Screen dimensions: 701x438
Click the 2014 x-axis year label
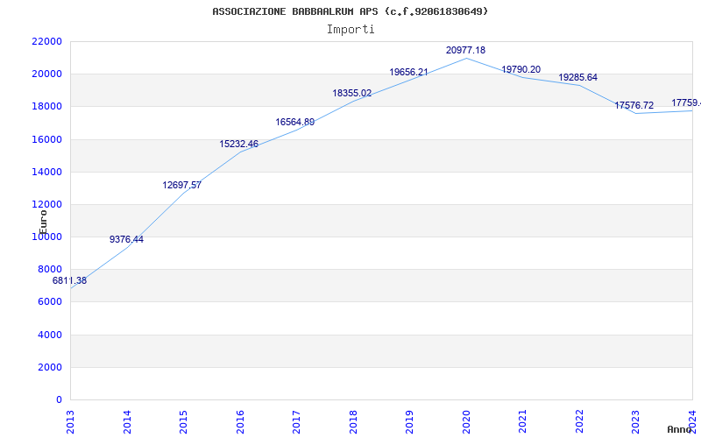coord(127,422)
